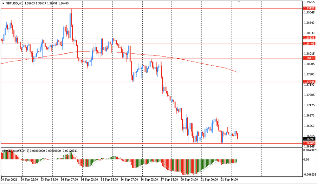Click the 14 Sep 23:00 time label

tap(89, 180)
